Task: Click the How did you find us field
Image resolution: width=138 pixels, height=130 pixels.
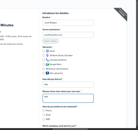Action: 68,84
